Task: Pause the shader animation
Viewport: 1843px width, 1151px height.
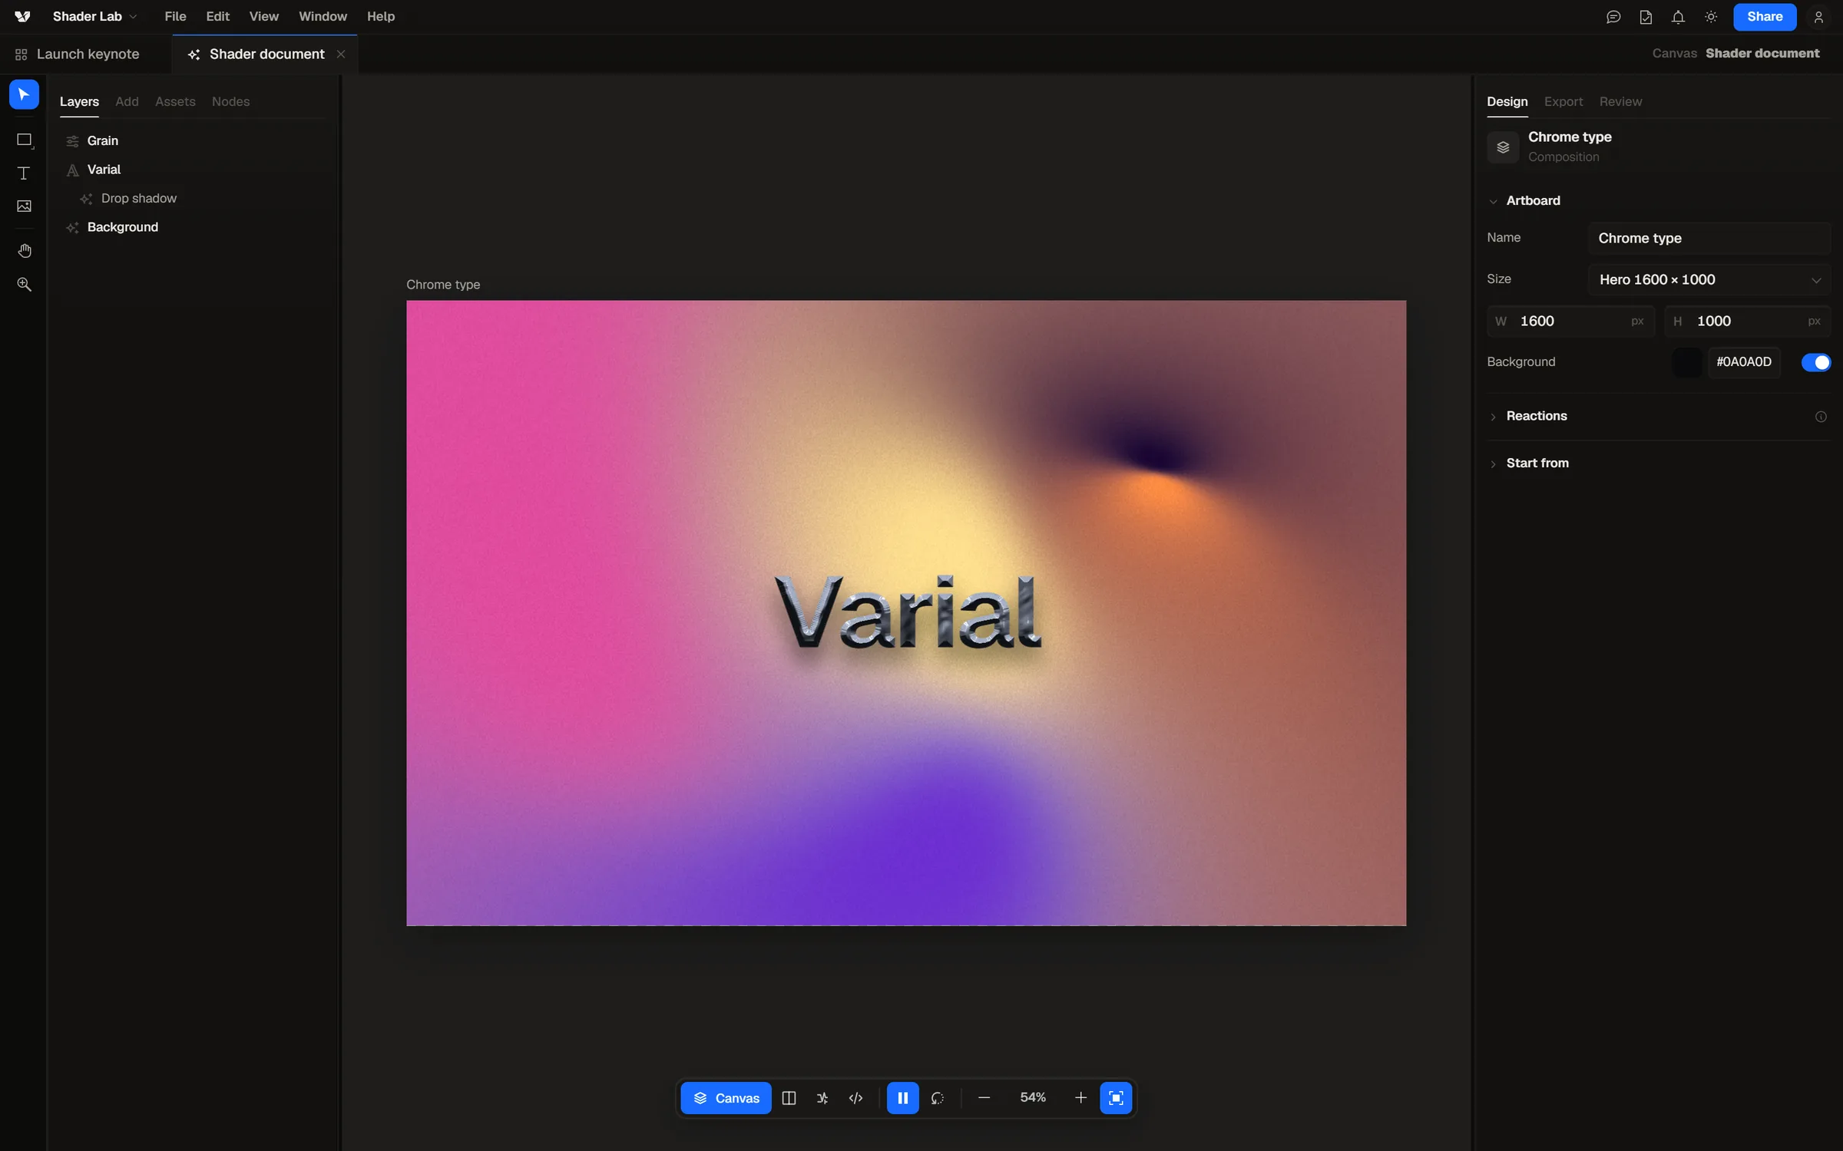Action: [902, 1098]
